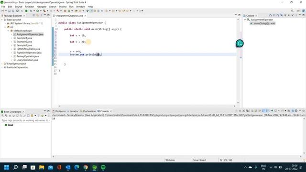Open UnaryOperators.java in Package Explorer

27,60
